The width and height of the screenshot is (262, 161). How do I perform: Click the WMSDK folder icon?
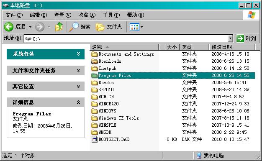(x=95, y=132)
